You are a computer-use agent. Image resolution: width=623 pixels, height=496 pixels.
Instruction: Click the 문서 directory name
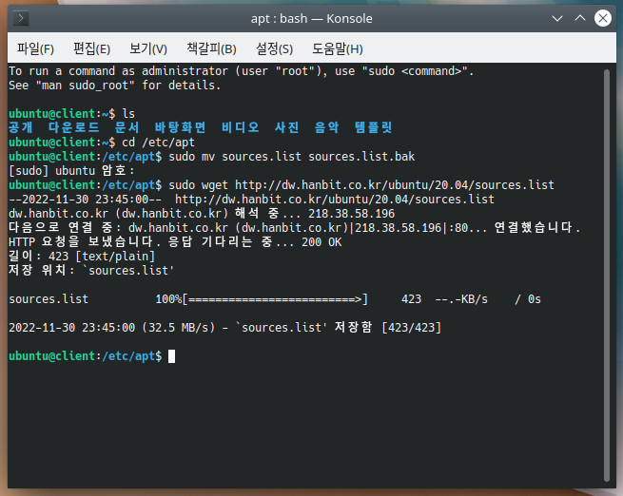click(x=127, y=127)
